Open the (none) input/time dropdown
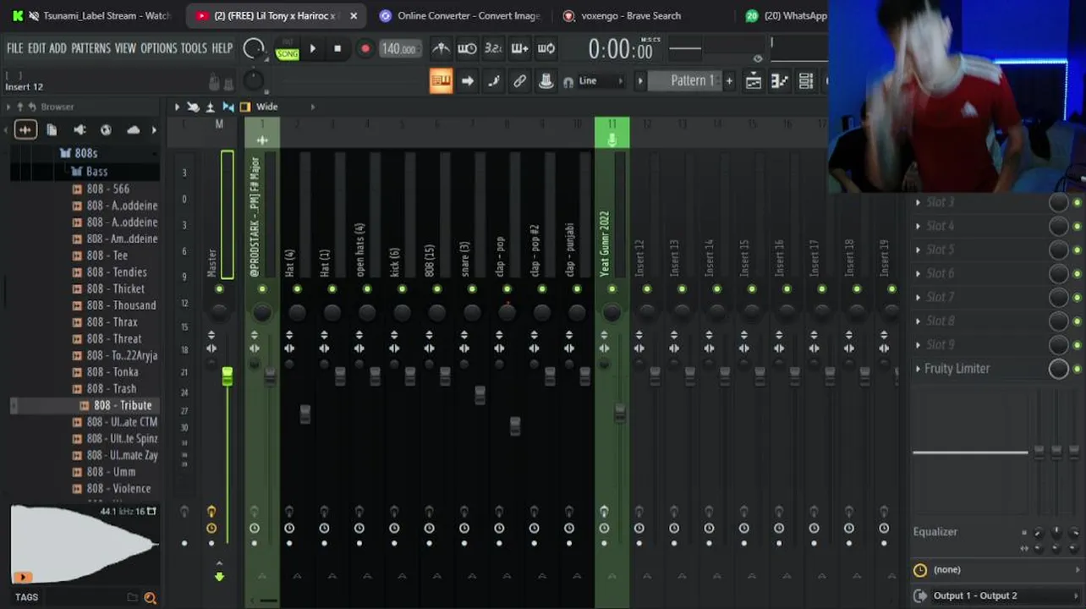Image resolution: width=1086 pixels, height=609 pixels. tap(996, 570)
